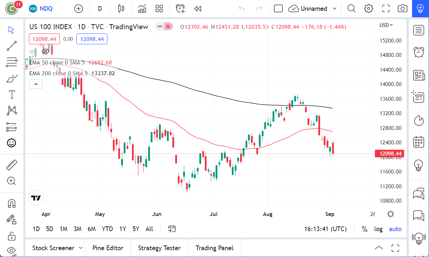The image size is (429, 257).
Task: Hide the Vol indicator with the eye icon
Action: tap(45, 51)
